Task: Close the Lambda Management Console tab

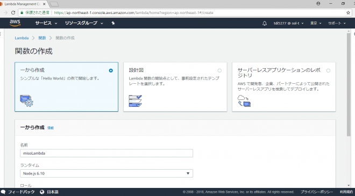Action: 44,4
